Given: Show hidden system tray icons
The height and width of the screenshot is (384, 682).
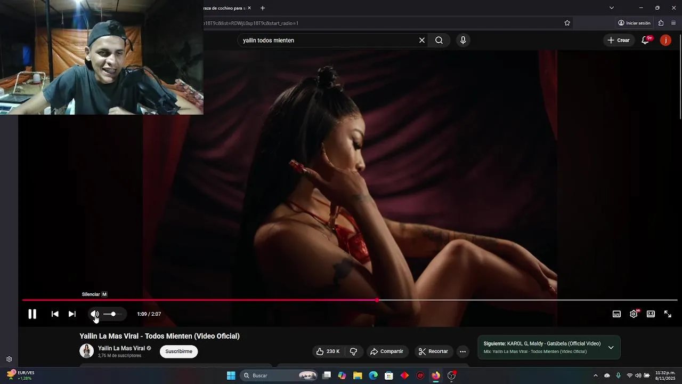Looking at the screenshot, I should [x=595, y=375].
